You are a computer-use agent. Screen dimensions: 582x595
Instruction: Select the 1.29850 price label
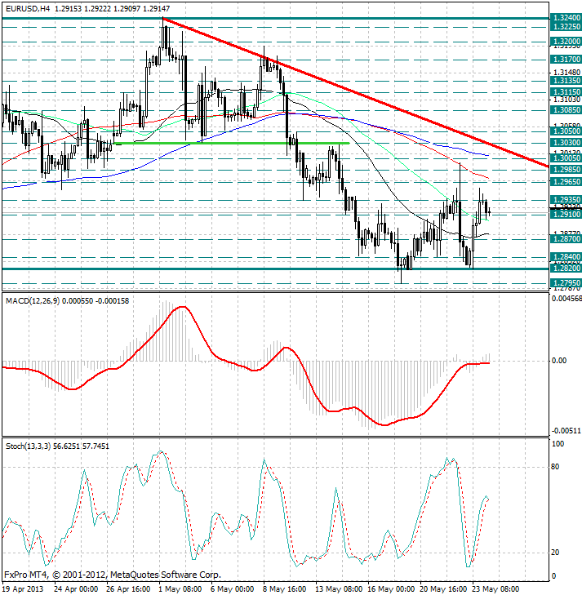coord(566,170)
